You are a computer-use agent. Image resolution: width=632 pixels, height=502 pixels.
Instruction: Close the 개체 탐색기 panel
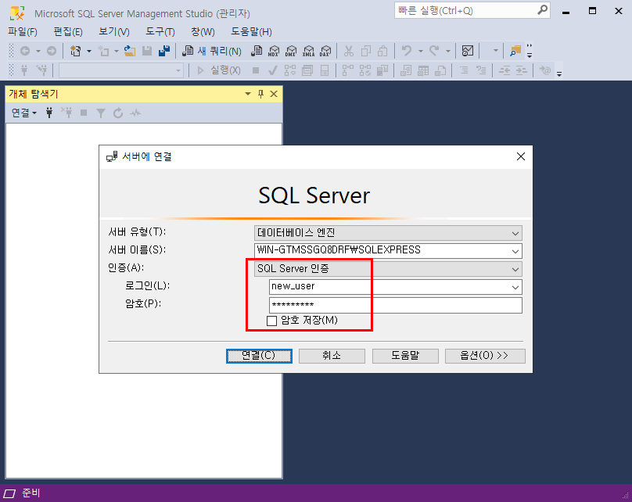(274, 94)
